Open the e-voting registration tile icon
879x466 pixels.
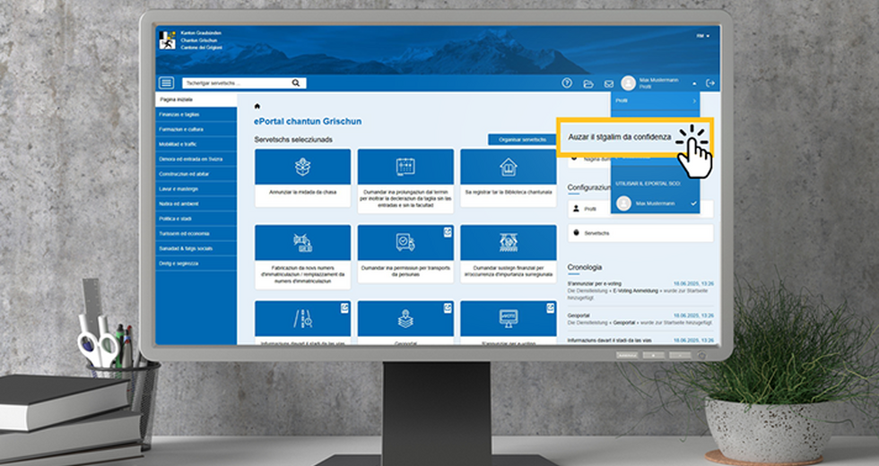pyautogui.click(x=509, y=319)
